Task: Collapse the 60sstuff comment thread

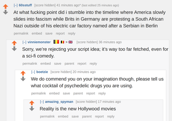Action: [16, 5]
